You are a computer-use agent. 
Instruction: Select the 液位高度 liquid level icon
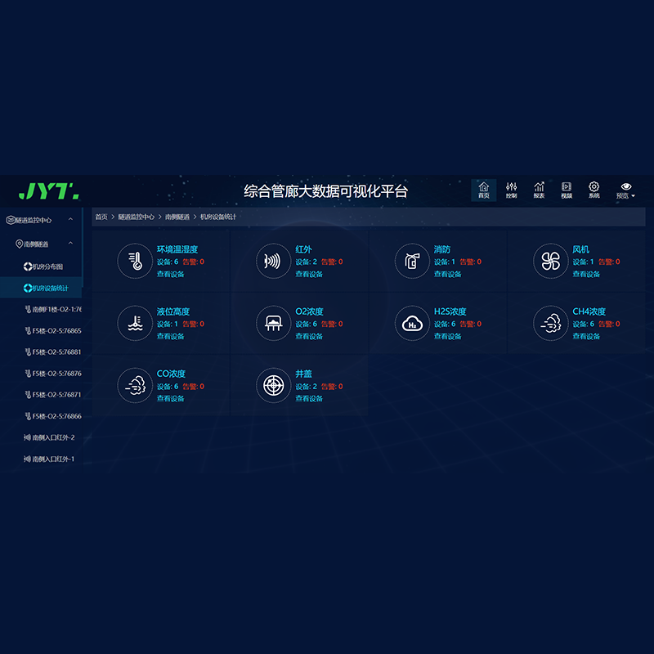coord(135,323)
